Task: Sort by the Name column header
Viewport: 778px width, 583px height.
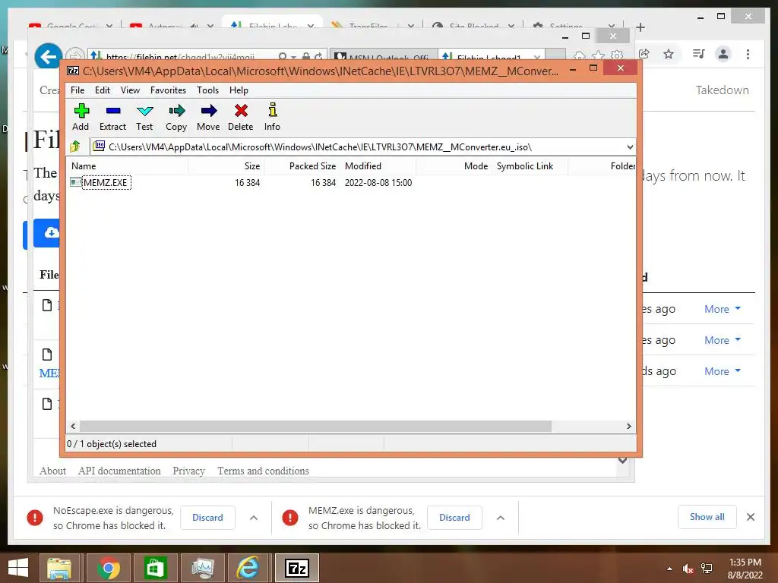Action: [128, 166]
